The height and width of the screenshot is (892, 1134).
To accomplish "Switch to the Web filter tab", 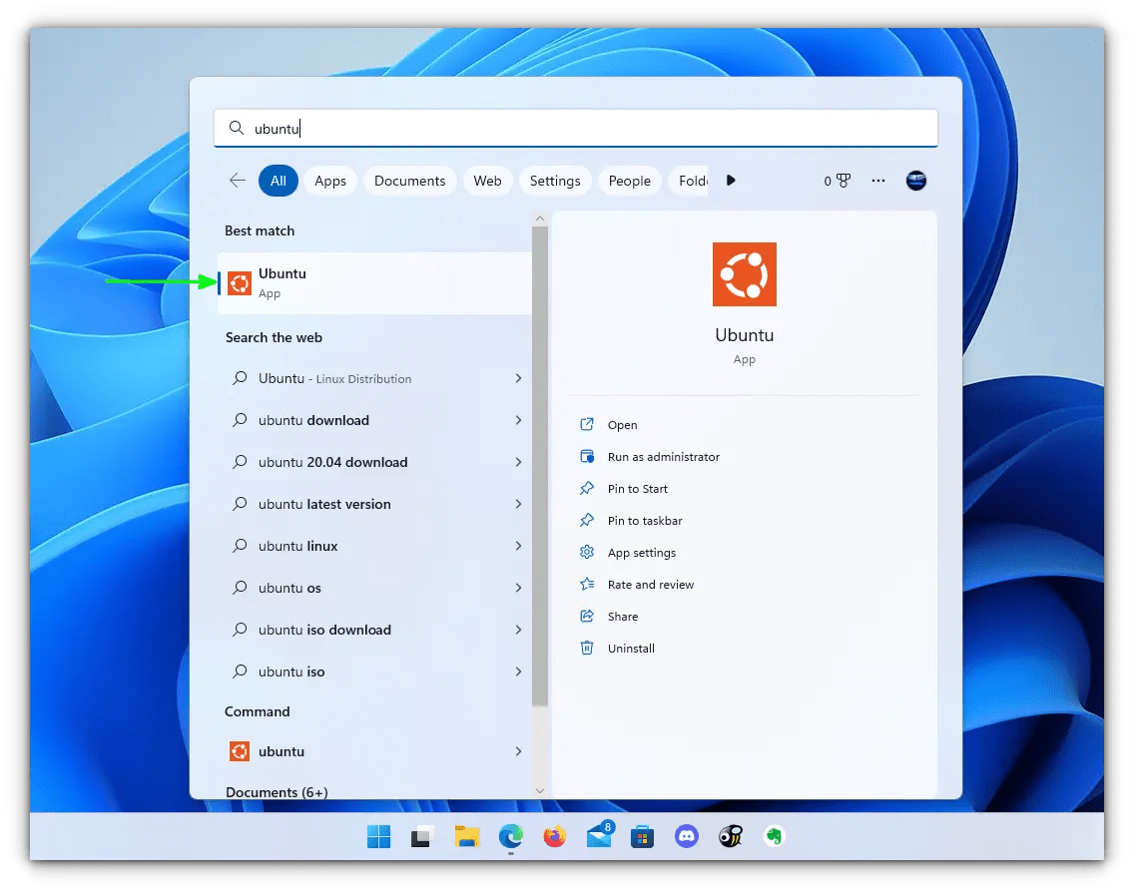I will click(x=487, y=181).
